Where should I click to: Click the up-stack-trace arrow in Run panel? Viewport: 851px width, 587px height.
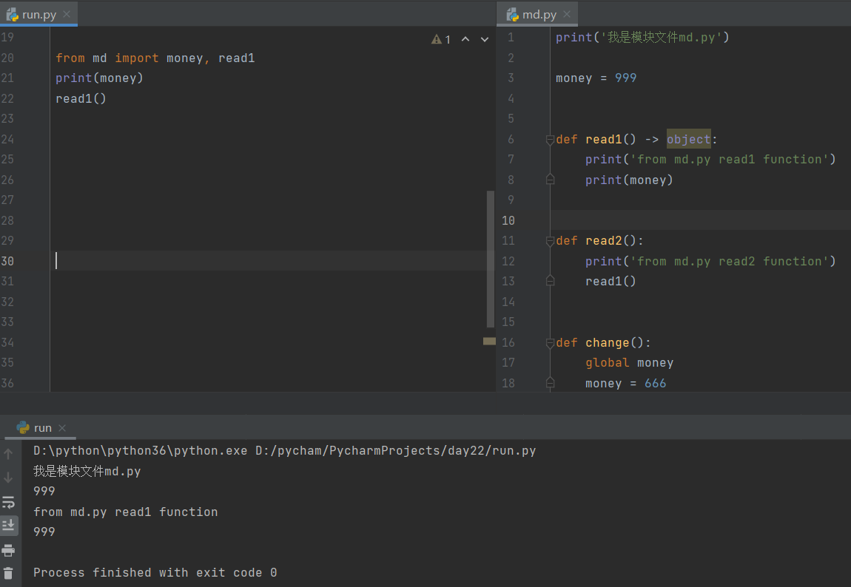pyautogui.click(x=8, y=454)
